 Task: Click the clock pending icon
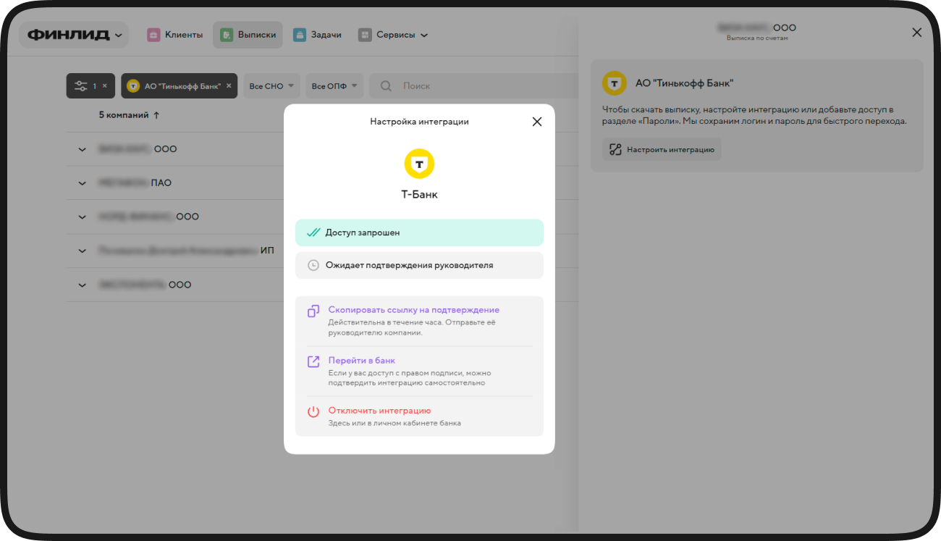(x=313, y=265)
